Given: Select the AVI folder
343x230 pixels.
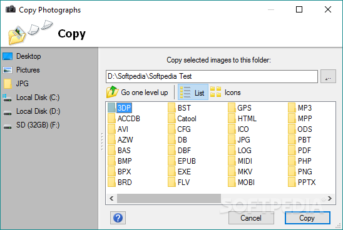Looking at the screenshot, I should pyautogui.click(x=118, y=129).
